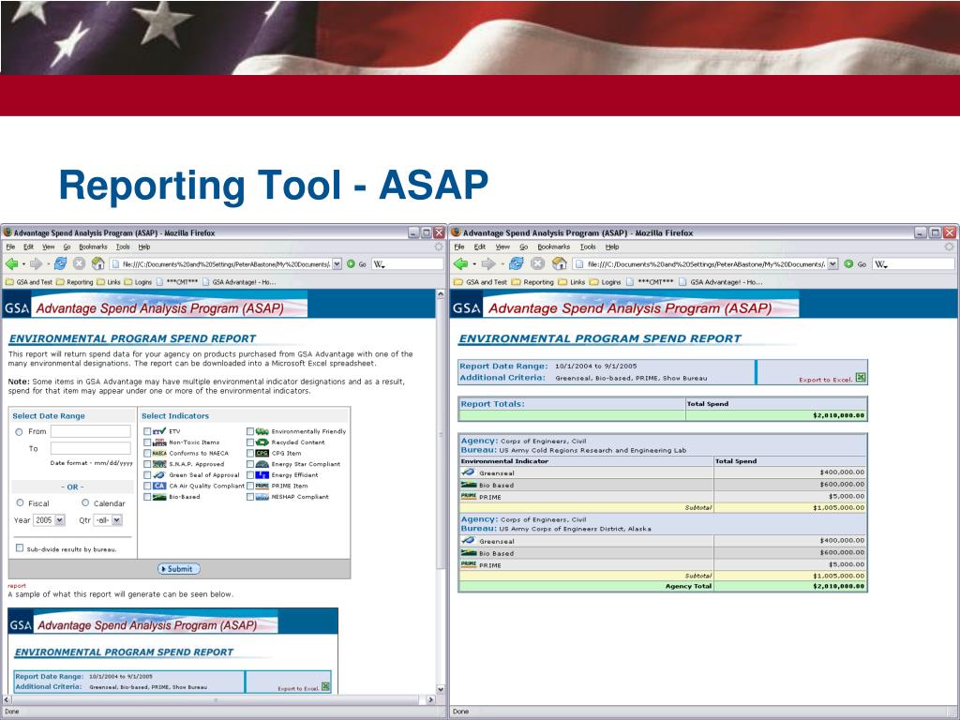Reload the page in the report results window
The width and height of the screenshot is (960, 720).
(517, 263)
